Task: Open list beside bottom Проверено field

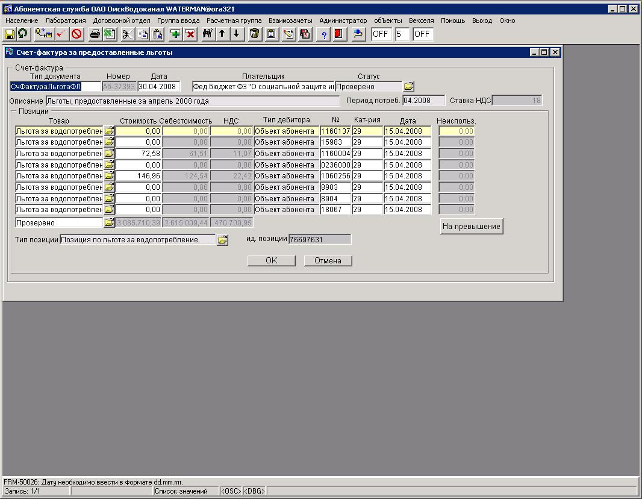Action: tap(109, 223)
